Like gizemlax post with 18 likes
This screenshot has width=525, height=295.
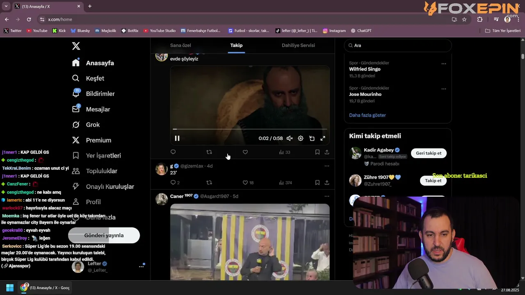click(x=248, y=183)
